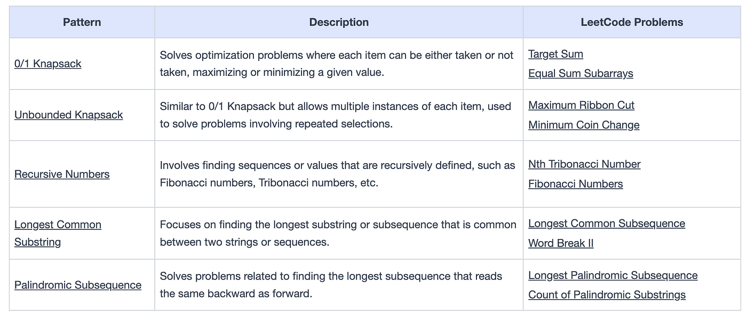Click the Palindromic Subsequence description cell
The image size is (747, 320).
(x=339, y=285)
